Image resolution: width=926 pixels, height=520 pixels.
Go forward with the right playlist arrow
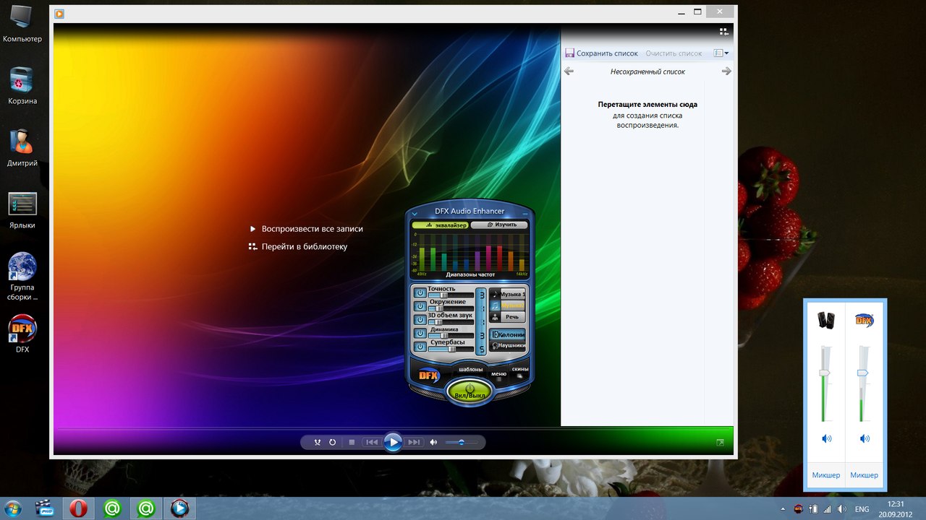[x=726, y=71]
